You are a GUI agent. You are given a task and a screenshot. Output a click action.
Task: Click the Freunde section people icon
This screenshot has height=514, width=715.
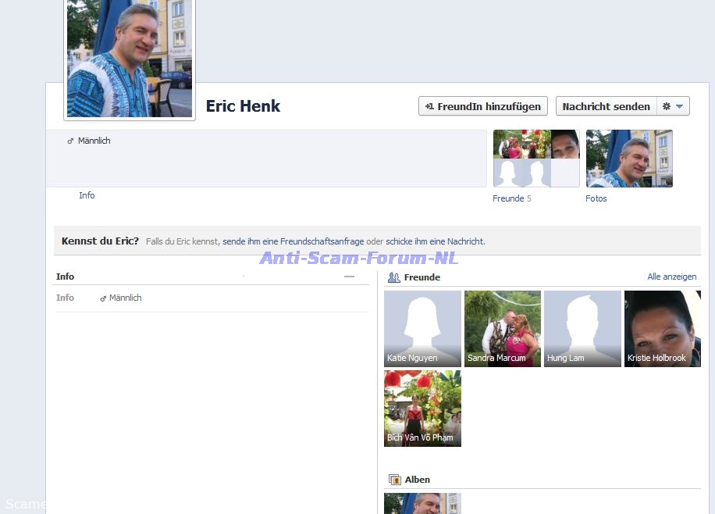(394, 277)
